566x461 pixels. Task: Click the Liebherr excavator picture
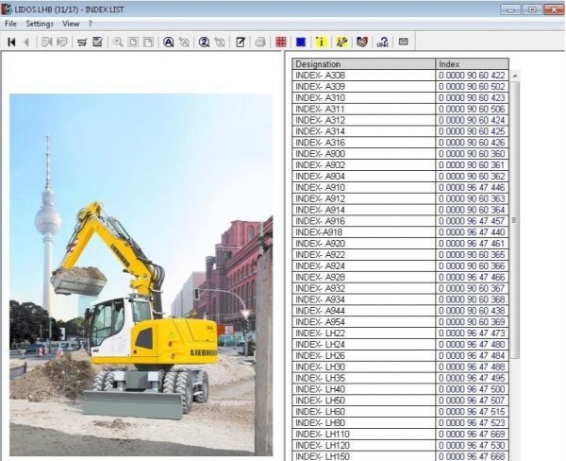(x=141, y=275)
